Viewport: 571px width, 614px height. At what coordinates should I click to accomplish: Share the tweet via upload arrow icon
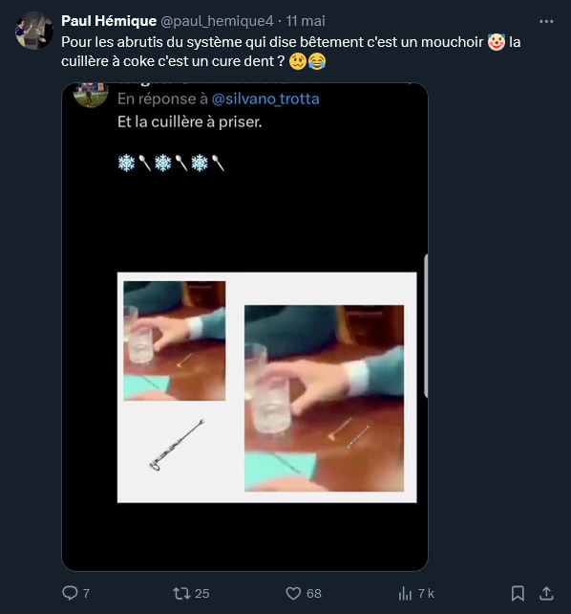[546, 593]
